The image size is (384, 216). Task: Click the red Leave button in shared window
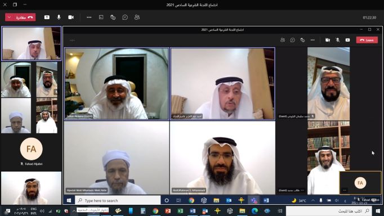(x=367, y=40)
